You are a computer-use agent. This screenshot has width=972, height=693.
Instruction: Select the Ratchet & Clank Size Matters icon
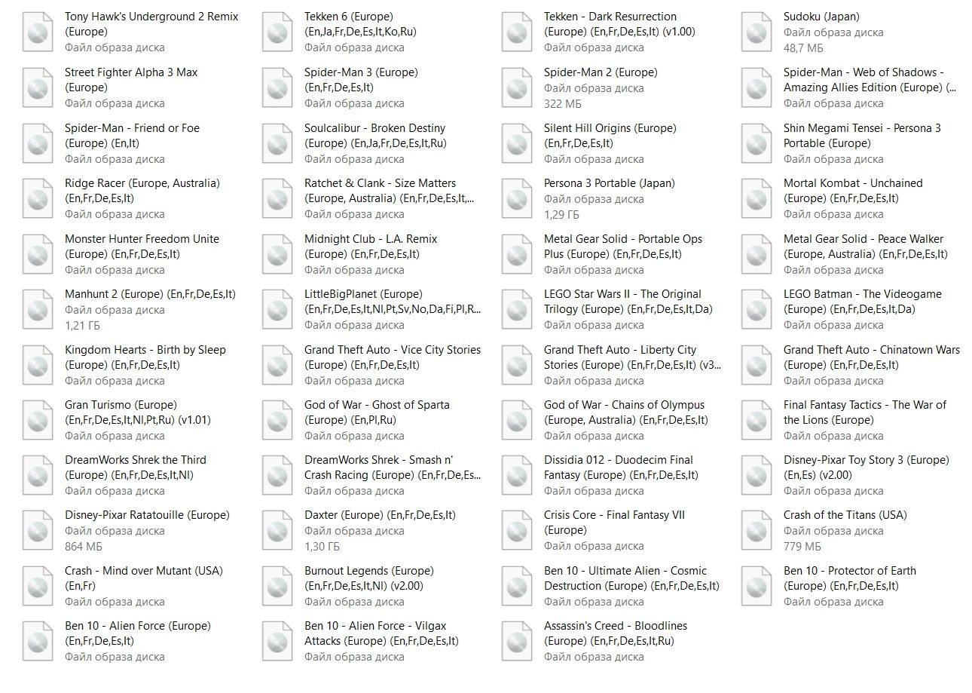[277, 198]
